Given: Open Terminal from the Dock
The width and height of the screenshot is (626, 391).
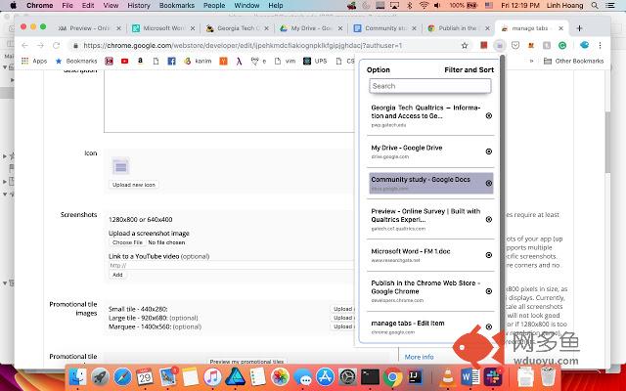Looking at the screenshot, I should tap(370, 376).
